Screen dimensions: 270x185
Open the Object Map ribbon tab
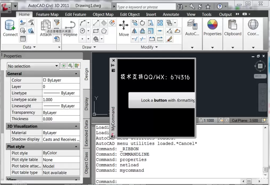pyautogui.click(x=103, y=14)
